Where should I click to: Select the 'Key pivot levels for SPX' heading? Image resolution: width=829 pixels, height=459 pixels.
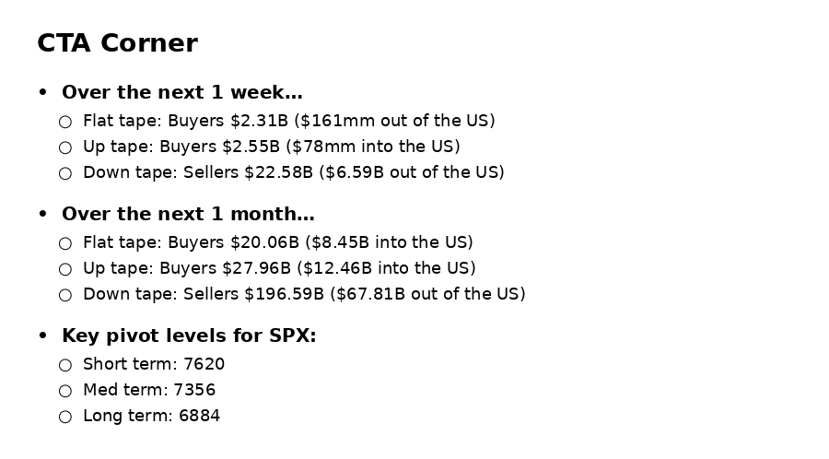[x=189, y=335]
